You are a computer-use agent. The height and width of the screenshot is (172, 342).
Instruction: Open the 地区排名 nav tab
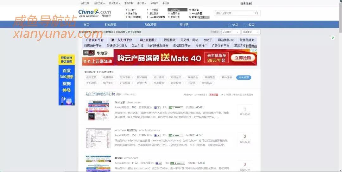(x=151, y=25)
